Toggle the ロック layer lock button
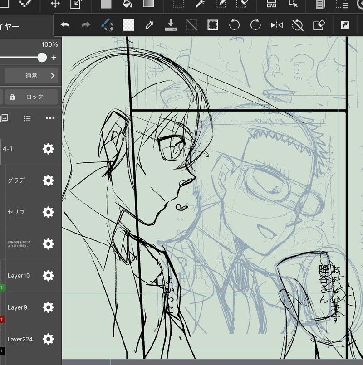 point(31,97)
